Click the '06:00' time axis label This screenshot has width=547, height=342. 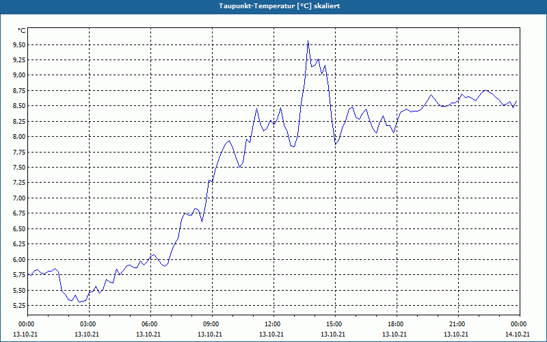149,324
